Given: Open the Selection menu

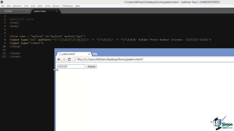Looking at the screenshot, I should pos(17,6).
